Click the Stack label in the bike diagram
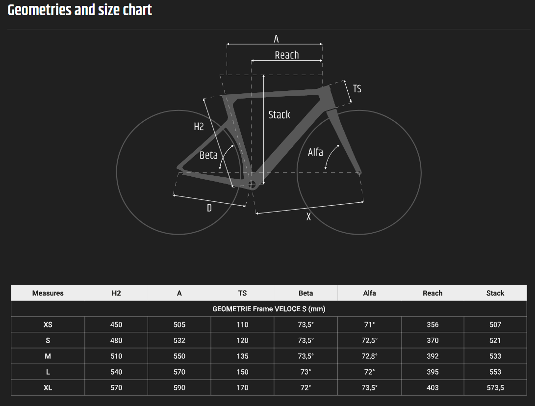Image resolution: width=535 pixels, height=406 pixels. click(279, 115)
